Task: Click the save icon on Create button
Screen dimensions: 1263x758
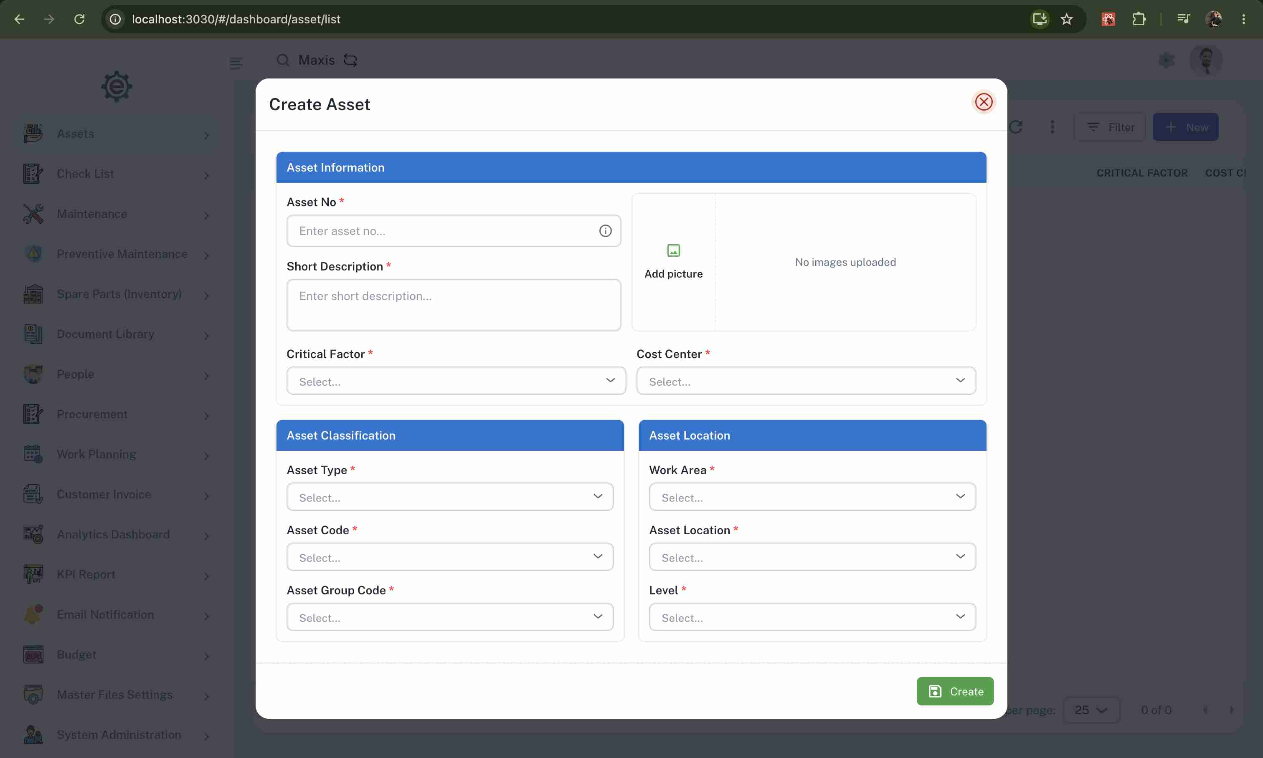Action: pos(935,691)
